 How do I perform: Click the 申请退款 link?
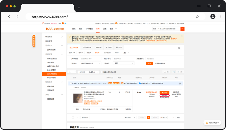coord(164,96)
